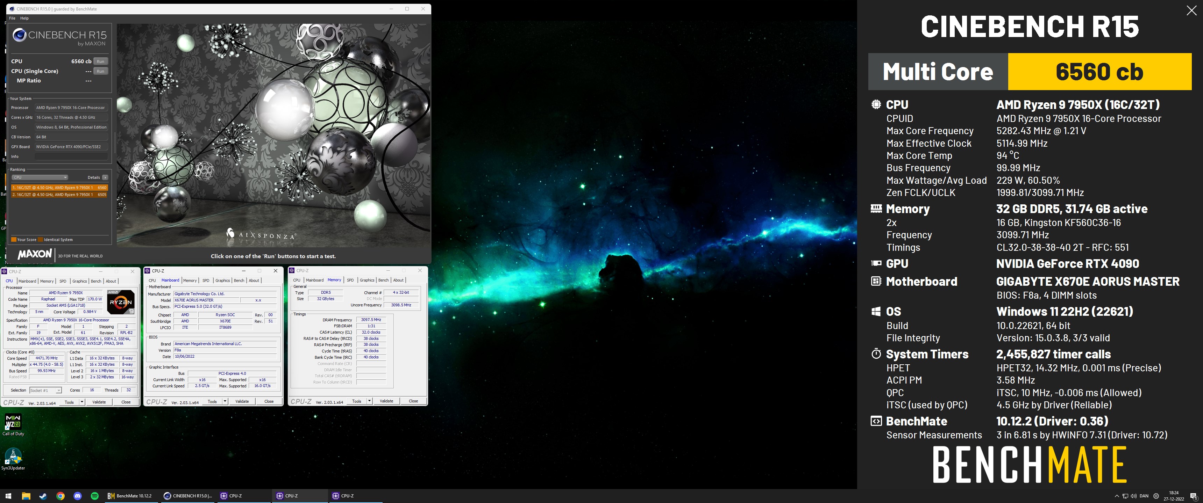Select About tab in Memory-tab CPU-Z window
This screenshot has height=503, width=1203.
[398, 280]
